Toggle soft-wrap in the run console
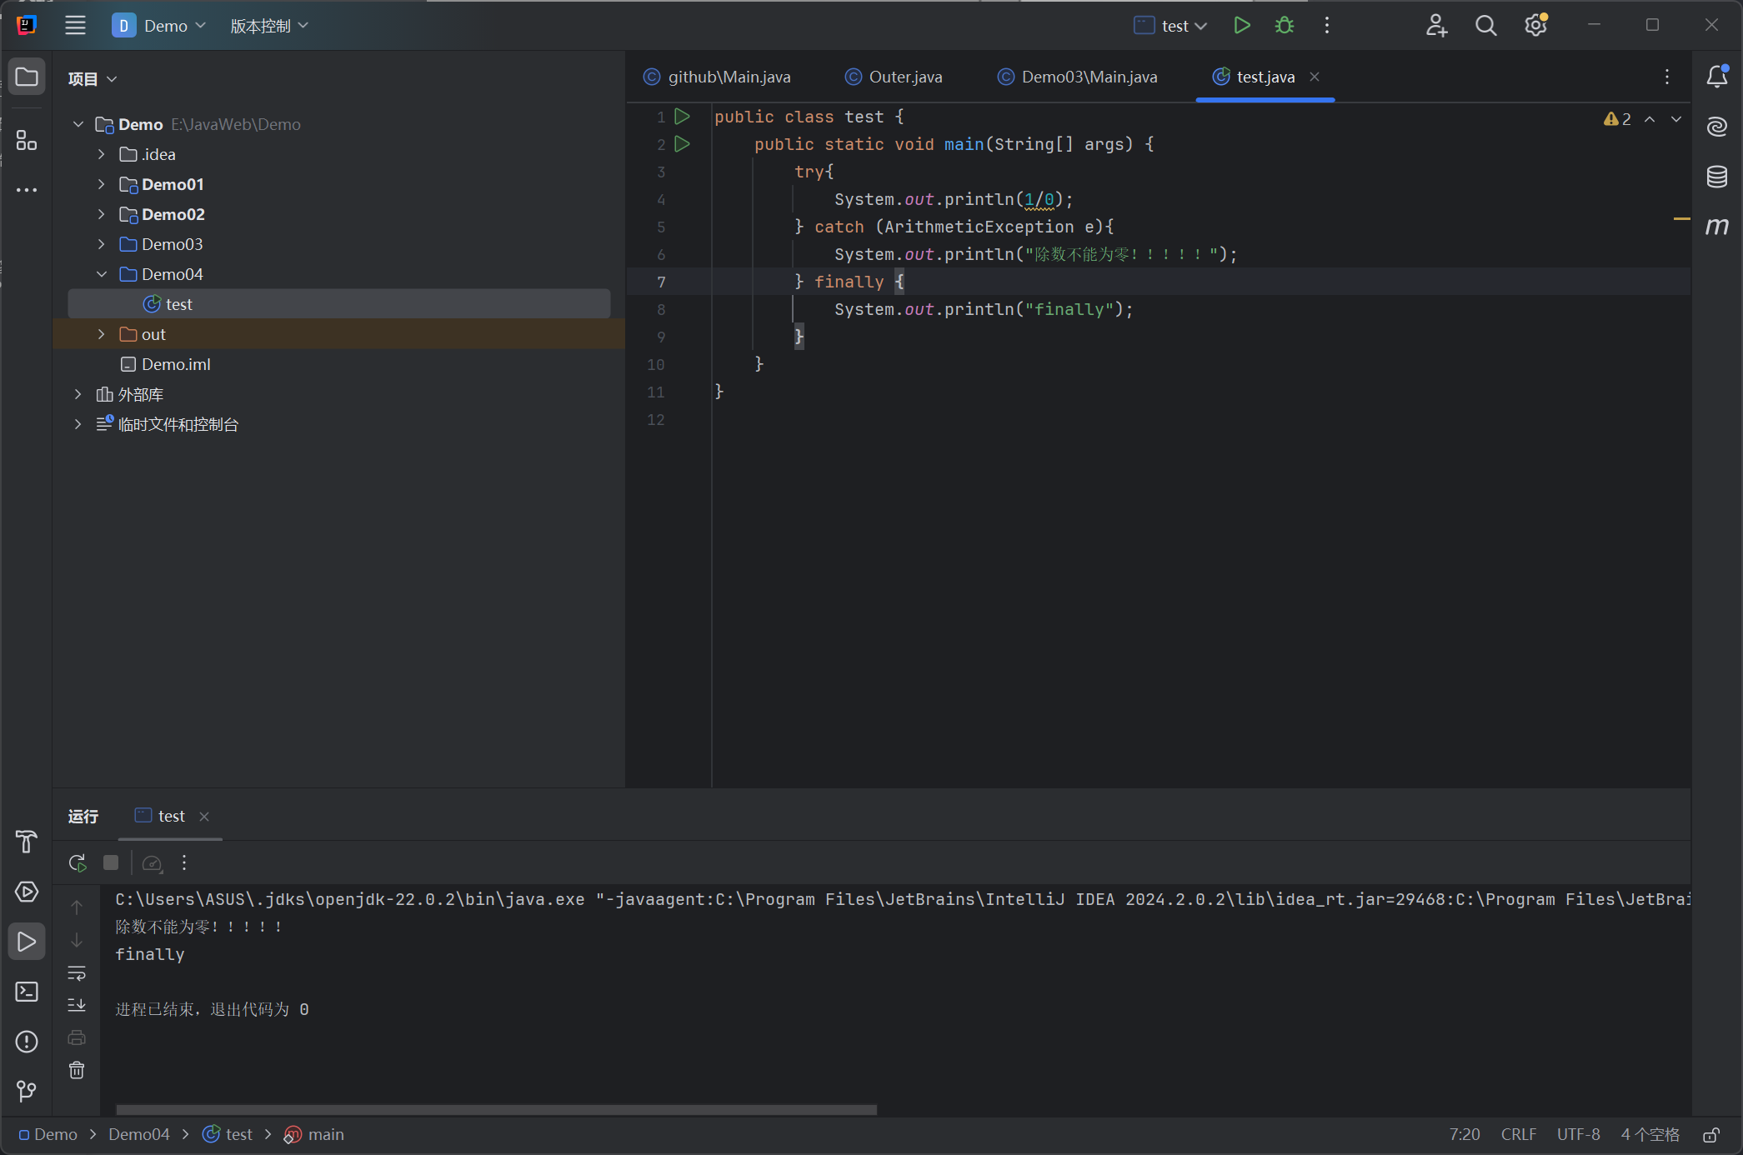 [x=77, y=972]
